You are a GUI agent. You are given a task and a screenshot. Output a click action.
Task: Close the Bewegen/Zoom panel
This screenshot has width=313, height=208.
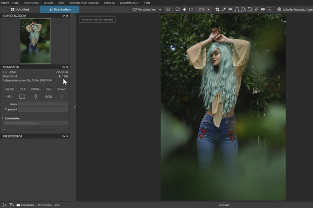pos(67,16)
